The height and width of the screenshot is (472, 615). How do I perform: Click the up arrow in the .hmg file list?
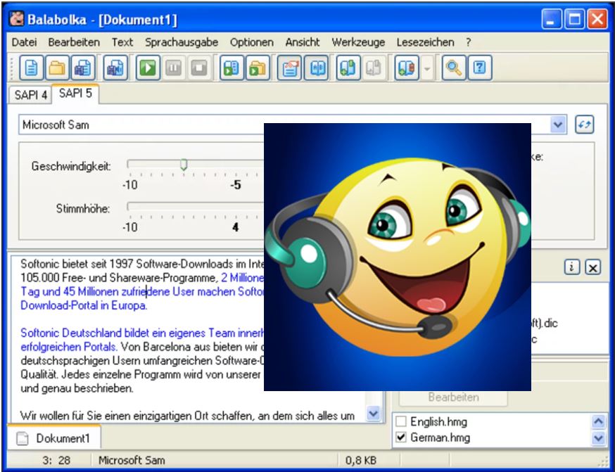click(598, 422)
